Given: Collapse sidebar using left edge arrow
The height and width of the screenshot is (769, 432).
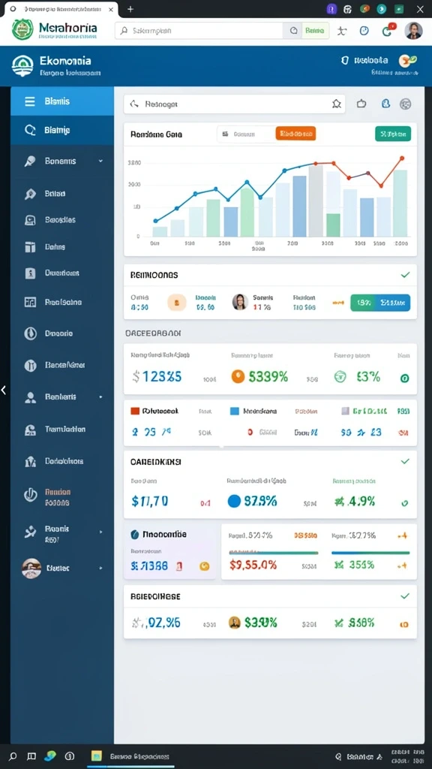Looking at the screenshot, I should [4, 390].
